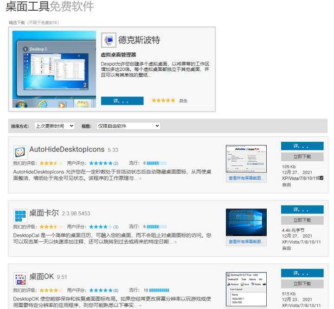Click read-more arrow after DesktopCal description
The image size is (334, 309).
click(174, 242)
